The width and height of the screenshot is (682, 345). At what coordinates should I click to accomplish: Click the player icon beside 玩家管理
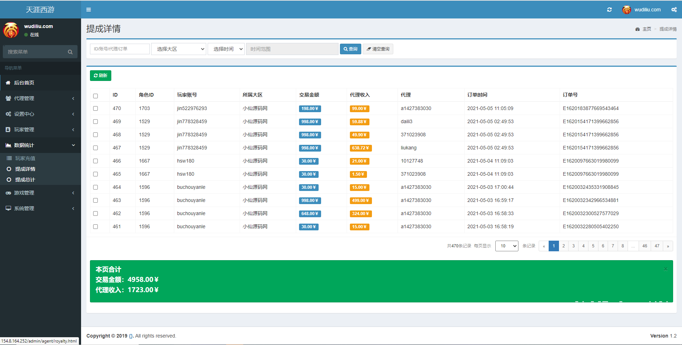8,130
